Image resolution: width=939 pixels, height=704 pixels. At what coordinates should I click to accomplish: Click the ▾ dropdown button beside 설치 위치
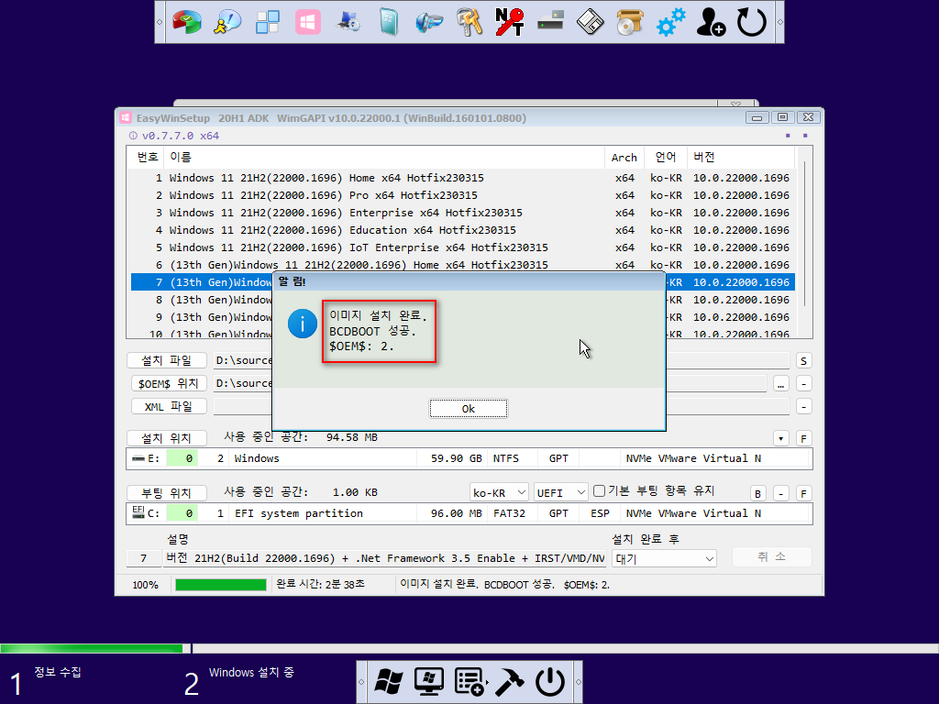pyautogui.click(x=781, y=439)
